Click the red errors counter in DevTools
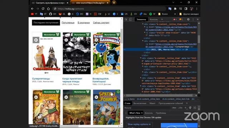Image resolution: width=229 pixels, height=128 pixels. (175, 19)
